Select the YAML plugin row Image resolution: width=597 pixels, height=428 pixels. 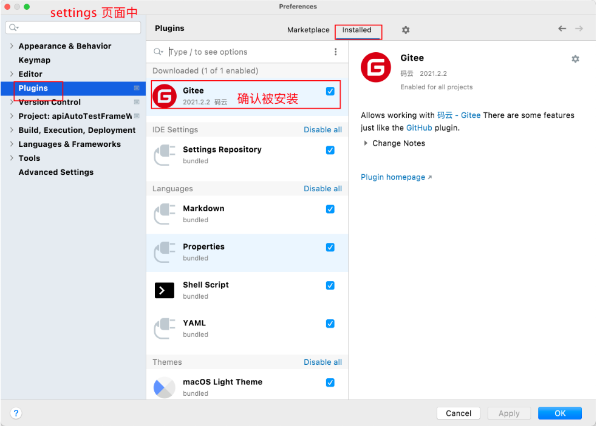point(247,328)
